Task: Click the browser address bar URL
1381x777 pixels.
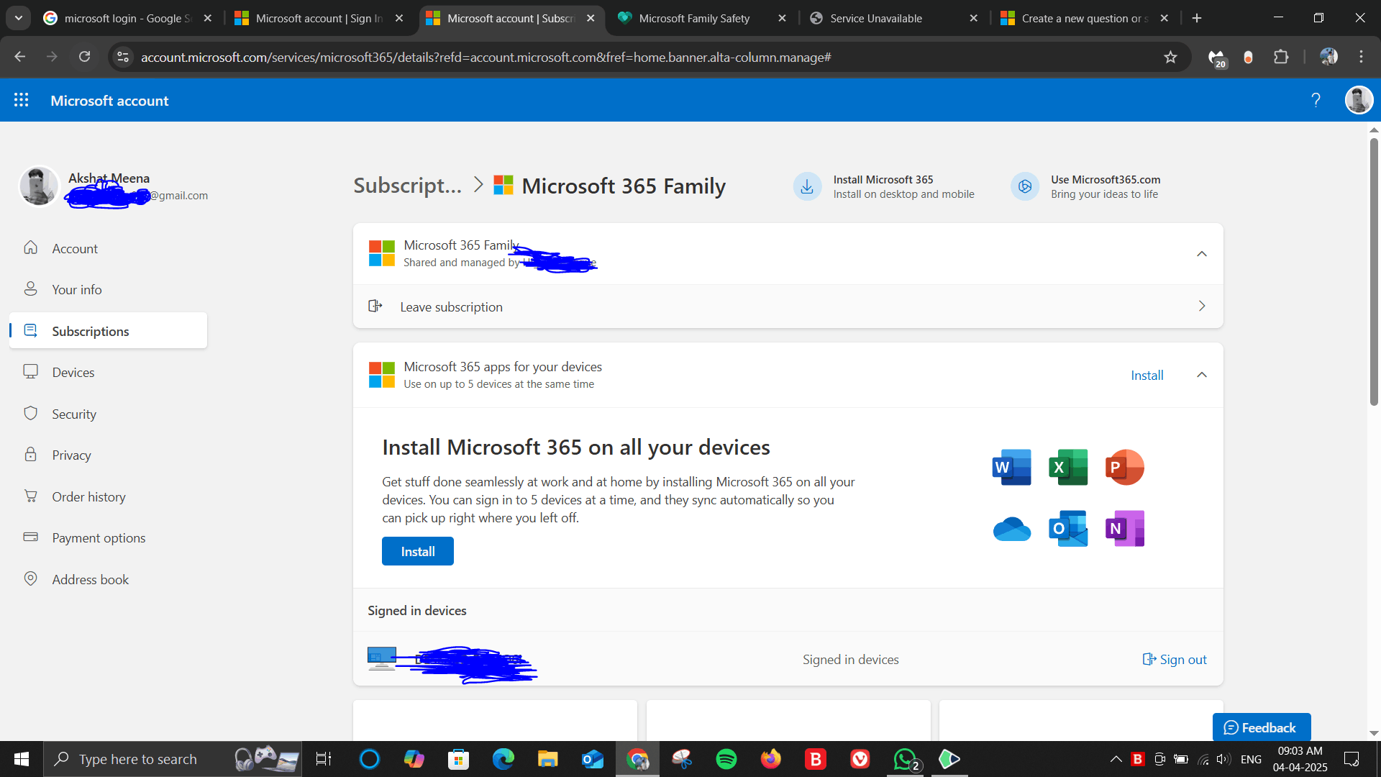Action: 486,57
